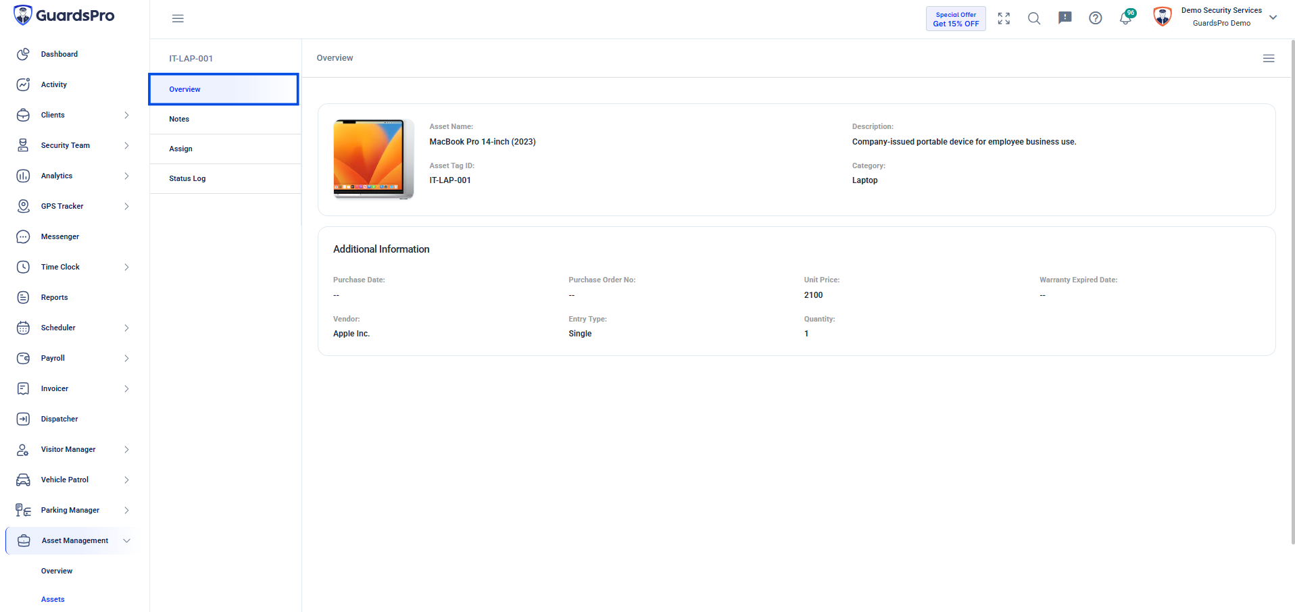Viewport: 1295px width, 612px height.
Task: Open the Status Log tab
Action: pos(225,178)
